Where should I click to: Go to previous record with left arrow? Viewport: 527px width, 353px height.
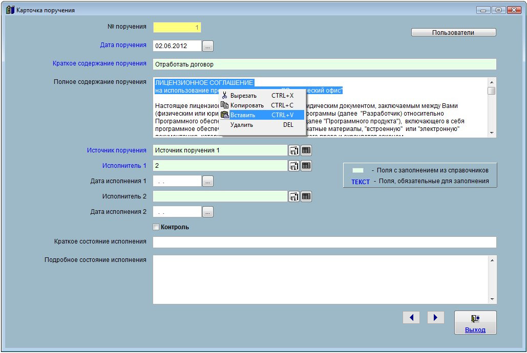[411, 318]
